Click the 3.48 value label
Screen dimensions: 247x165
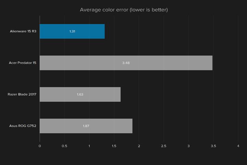[126, 63]
